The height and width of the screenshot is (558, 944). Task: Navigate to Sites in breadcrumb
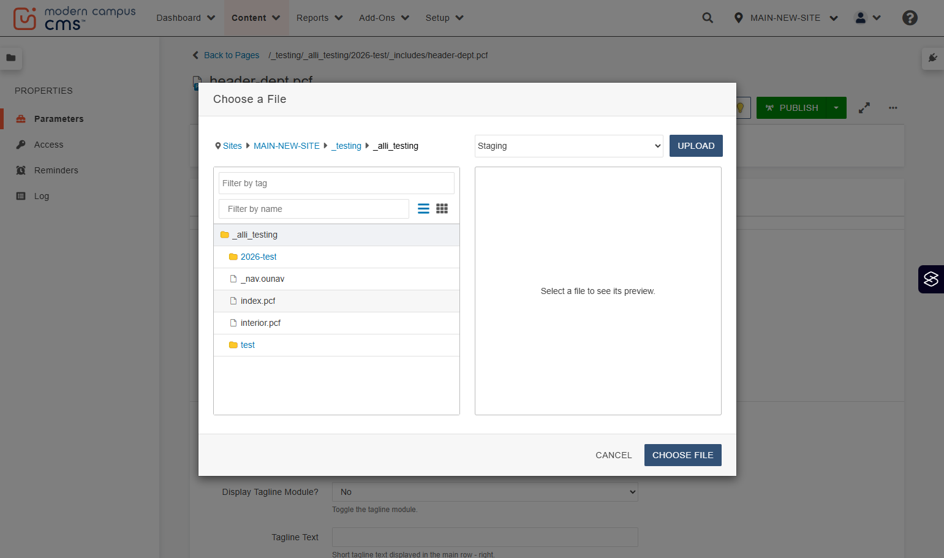[x=232, y=146]
